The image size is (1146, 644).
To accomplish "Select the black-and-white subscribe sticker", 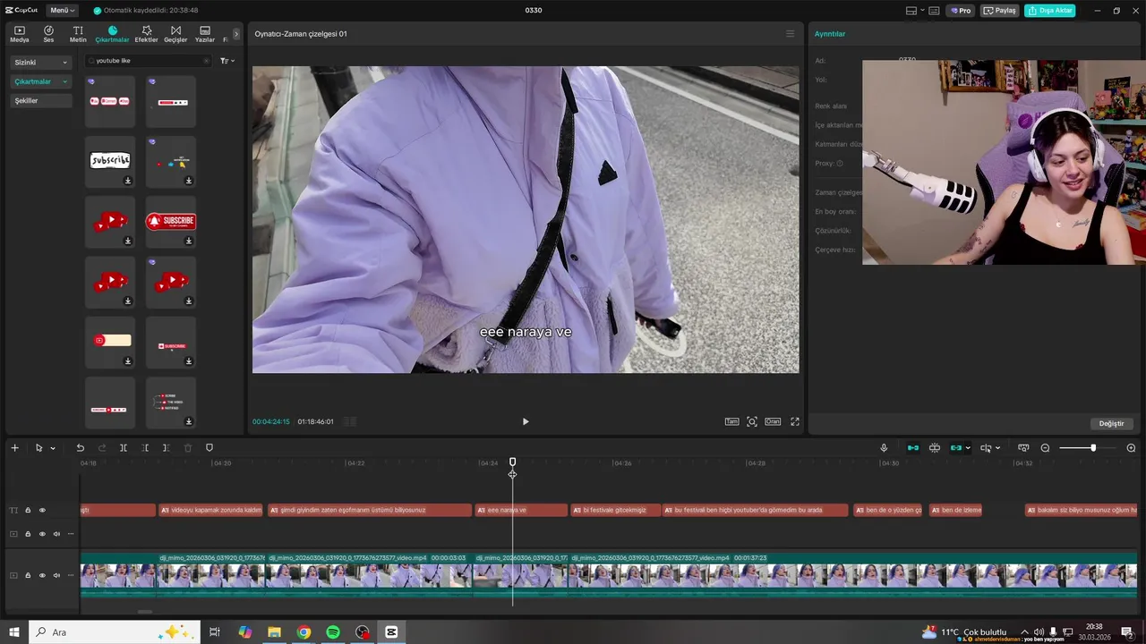I will click(110, 161).
